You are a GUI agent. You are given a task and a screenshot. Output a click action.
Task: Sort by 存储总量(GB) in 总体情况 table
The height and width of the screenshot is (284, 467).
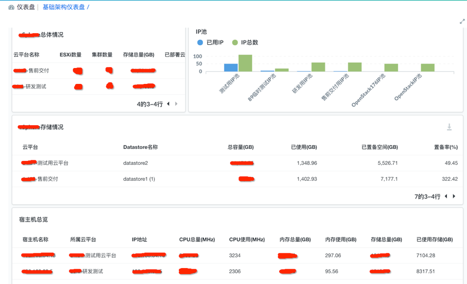139,55
